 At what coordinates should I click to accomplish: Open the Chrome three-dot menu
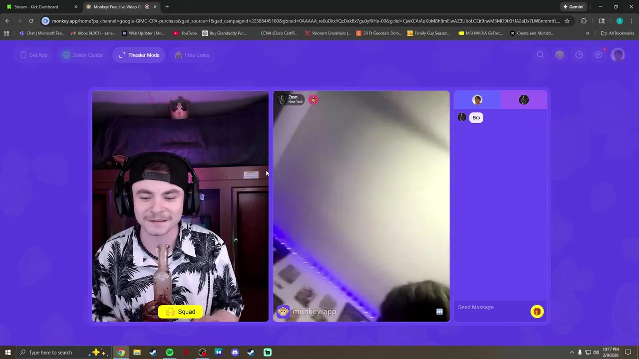pos(632,21)
